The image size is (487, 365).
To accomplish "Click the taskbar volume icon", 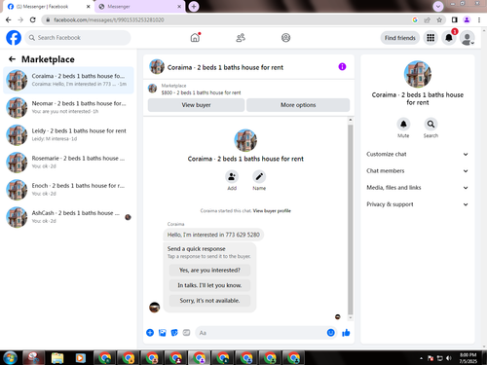I will pos(449,358).
